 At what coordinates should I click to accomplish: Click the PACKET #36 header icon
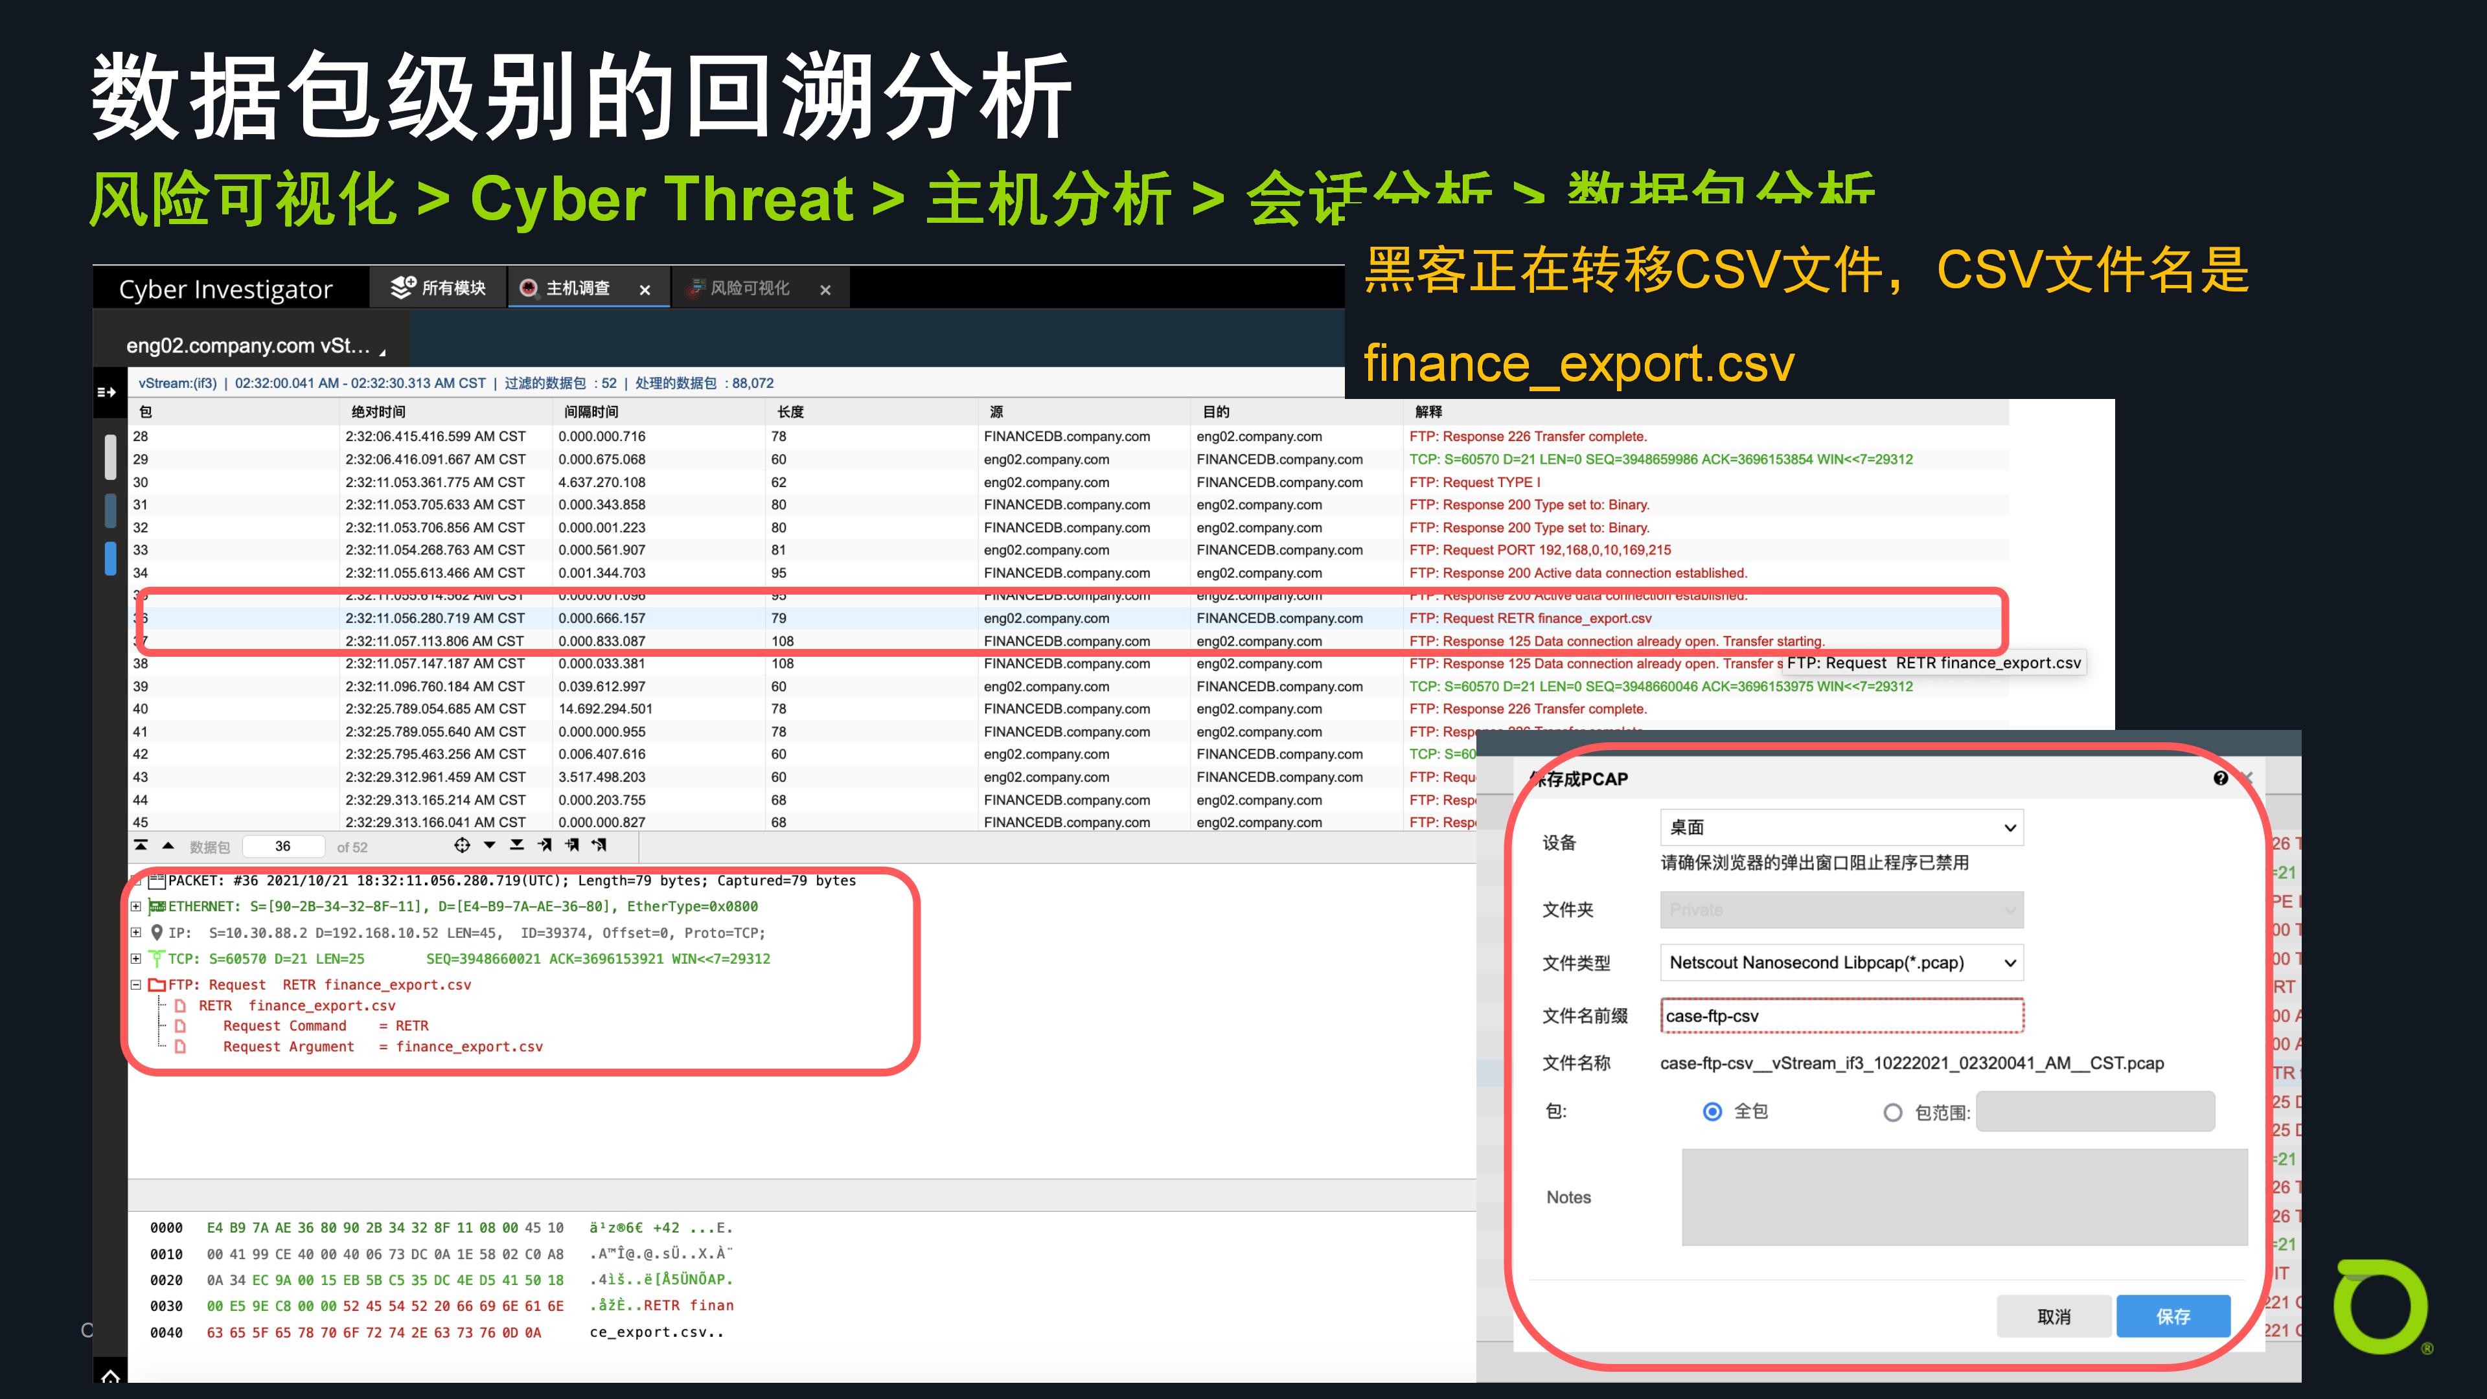click(157, 881)
